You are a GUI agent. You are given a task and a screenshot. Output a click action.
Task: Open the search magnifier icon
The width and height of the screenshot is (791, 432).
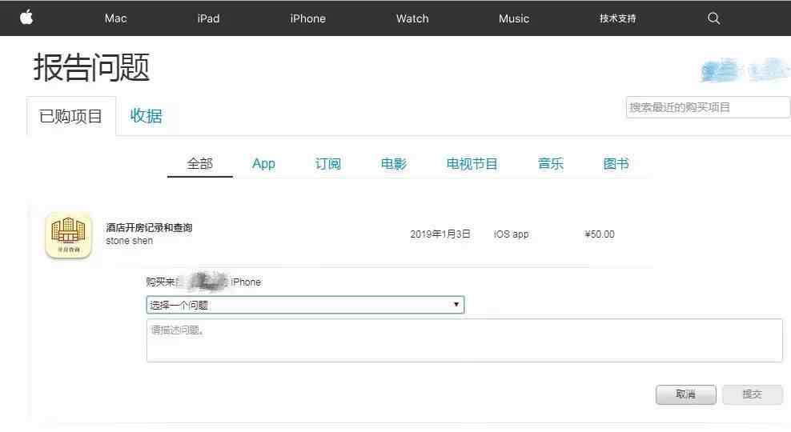713,18
